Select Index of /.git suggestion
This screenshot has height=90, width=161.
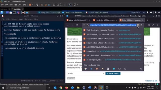pyautogui.click(x=113, y=51)
